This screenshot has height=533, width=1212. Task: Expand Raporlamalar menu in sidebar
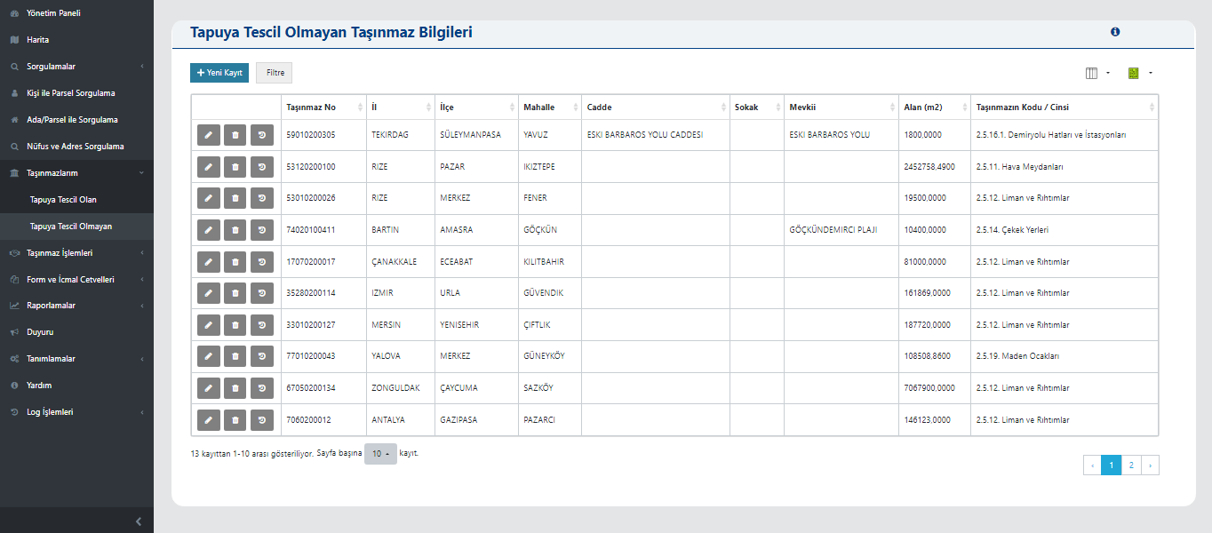click(76, 306)
